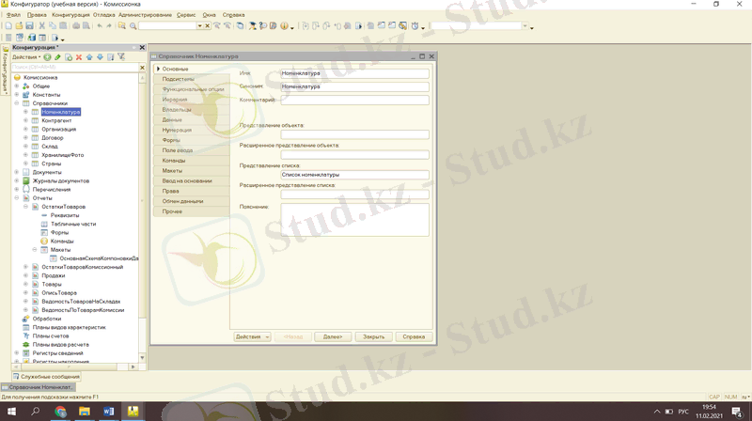The height and width of the screenshot is (421, 752).
Task: Click the Далее> button
Action: coord(333,336)
